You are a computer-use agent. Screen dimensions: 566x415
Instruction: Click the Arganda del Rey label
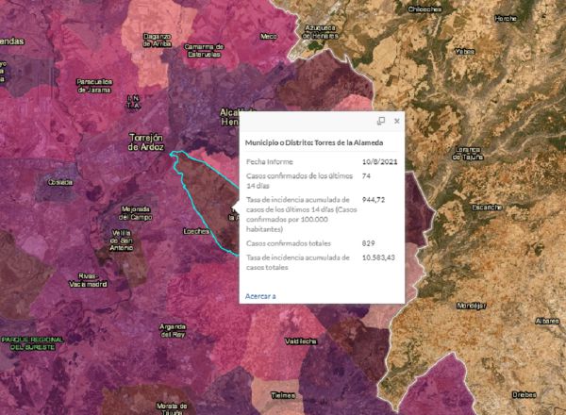173,330
